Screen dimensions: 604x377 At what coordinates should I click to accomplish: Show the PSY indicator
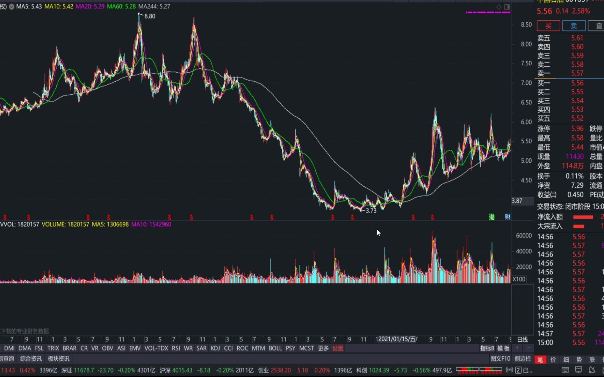coord(290,348)
